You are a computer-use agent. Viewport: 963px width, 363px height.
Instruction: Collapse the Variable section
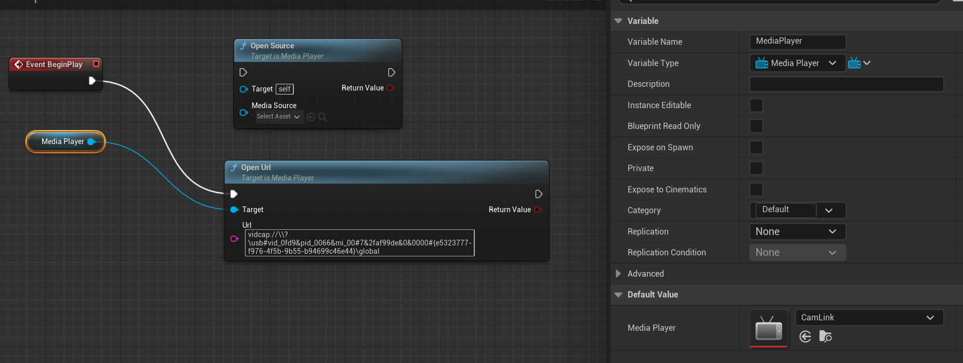pyautogui.click(x=618, y=21)
